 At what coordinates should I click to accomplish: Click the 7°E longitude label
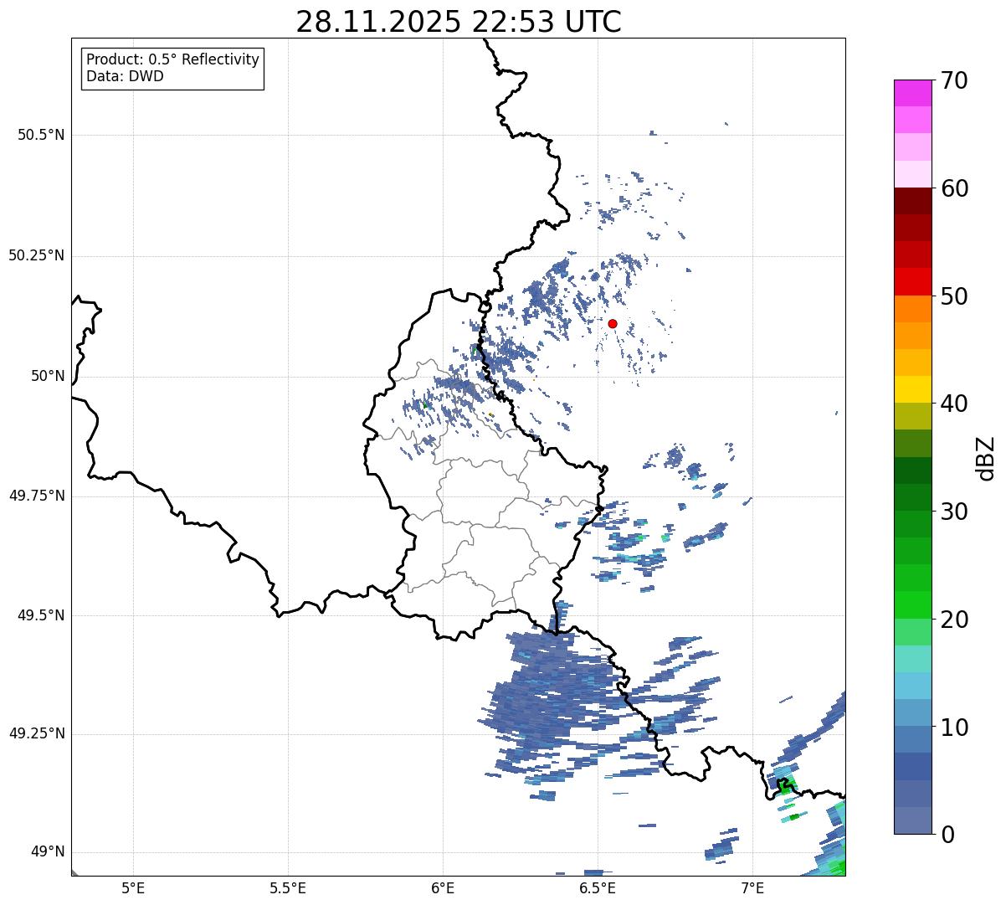[752, 888]
